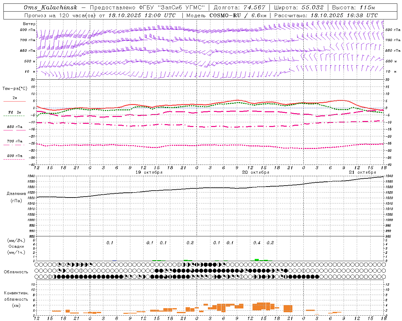Click the red 2м line sample in temperature legend
The height and width of the screenshot is (321, 402).
[14, 101]
